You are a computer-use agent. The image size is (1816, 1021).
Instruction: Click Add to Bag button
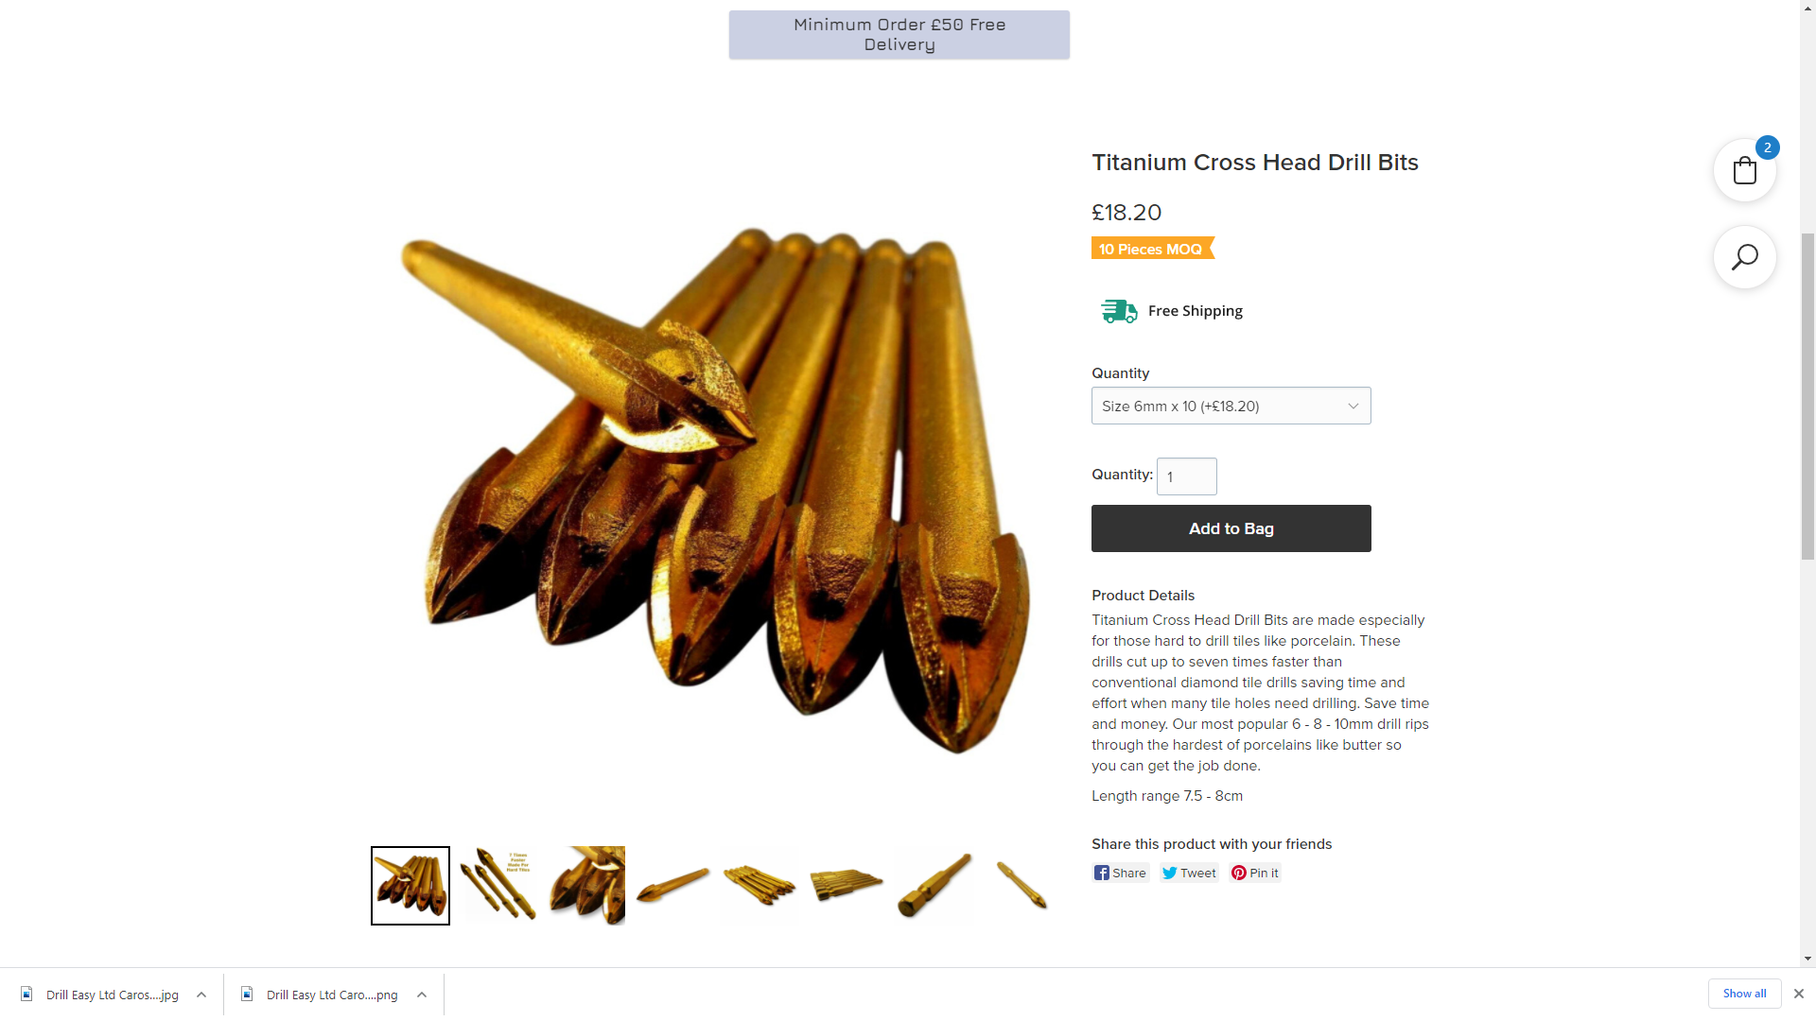coord(1231,528)
